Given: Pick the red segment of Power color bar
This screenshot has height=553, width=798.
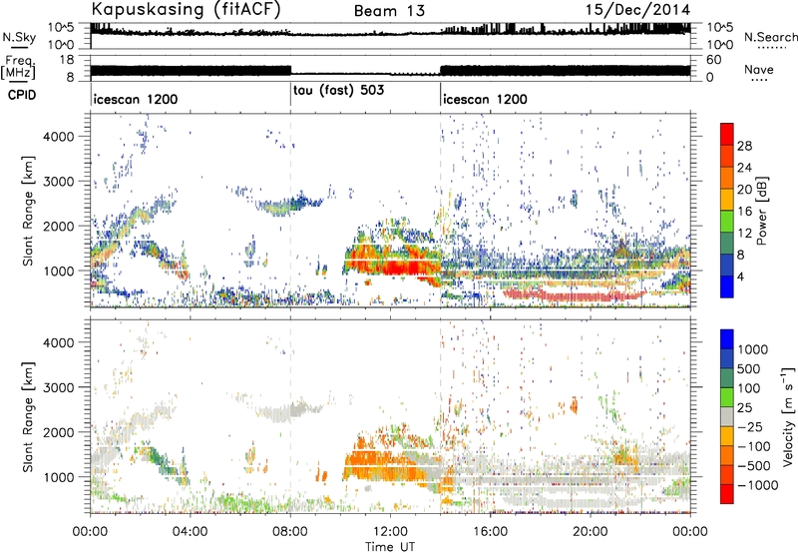Looking at the screenshot, I should point(727,134).
